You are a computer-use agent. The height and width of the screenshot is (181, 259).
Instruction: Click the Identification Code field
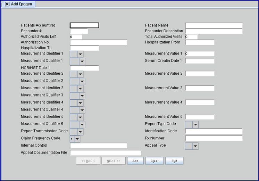pyautogui.click(x=214, y=131)
